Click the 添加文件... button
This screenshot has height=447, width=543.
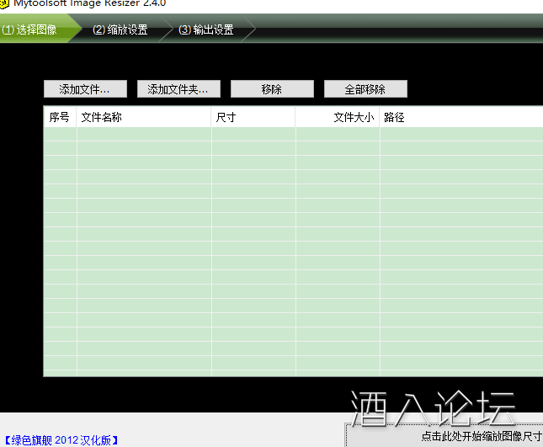click(x=85, y=89)
